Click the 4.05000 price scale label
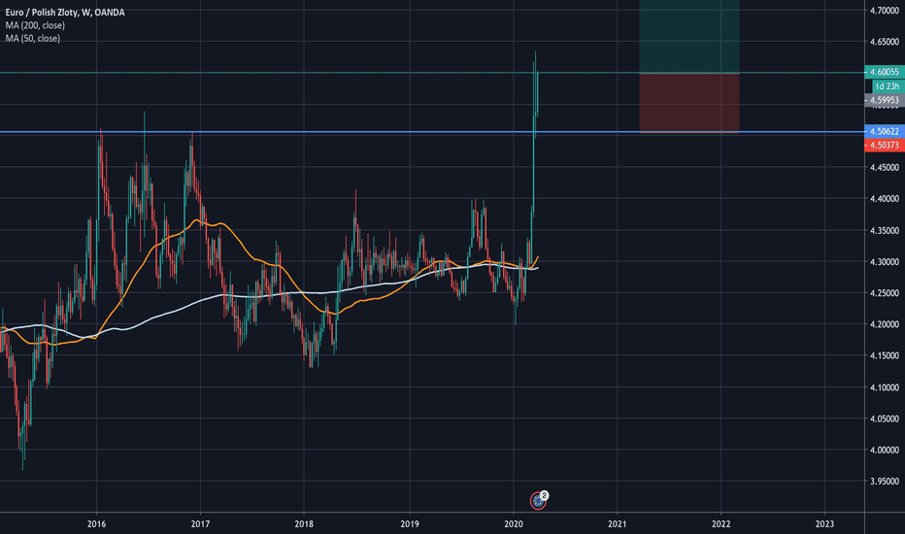The height and width of the screenshot is (534, 905). pyautogui.click(x=885, y=418)
